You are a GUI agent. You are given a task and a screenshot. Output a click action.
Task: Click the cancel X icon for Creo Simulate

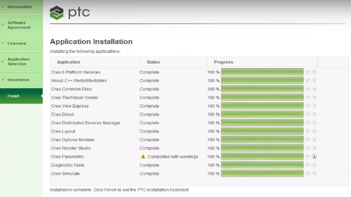pyautogui.click(x=315, y=173)
